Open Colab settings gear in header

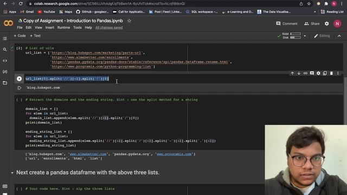point(326,24)
